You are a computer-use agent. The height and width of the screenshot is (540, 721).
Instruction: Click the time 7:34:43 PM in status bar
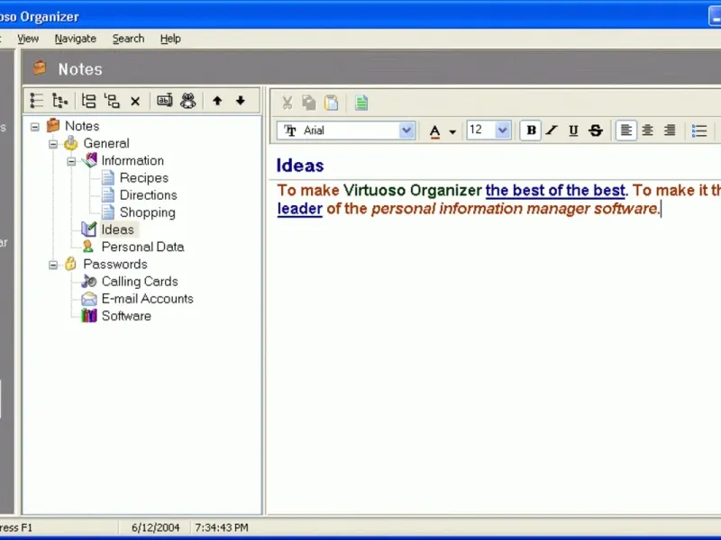click(222, 527)
